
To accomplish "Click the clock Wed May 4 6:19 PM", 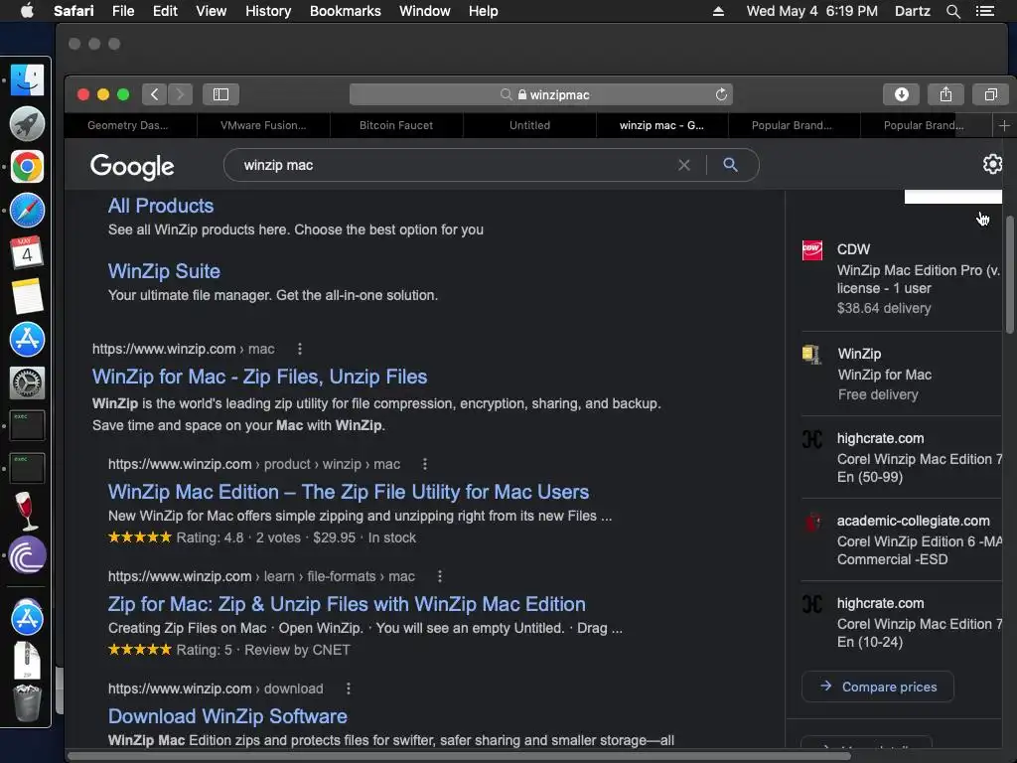I will point(811,11).
